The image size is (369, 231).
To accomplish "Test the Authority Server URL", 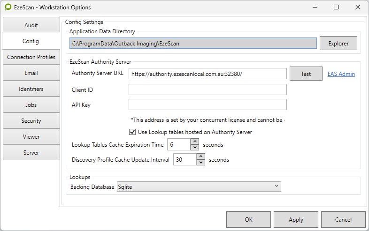I will pos(306,74).
